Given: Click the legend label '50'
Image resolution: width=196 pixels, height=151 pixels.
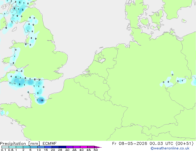Looking at the screenshot, I should pyautogui.click(x=96, y=150).
